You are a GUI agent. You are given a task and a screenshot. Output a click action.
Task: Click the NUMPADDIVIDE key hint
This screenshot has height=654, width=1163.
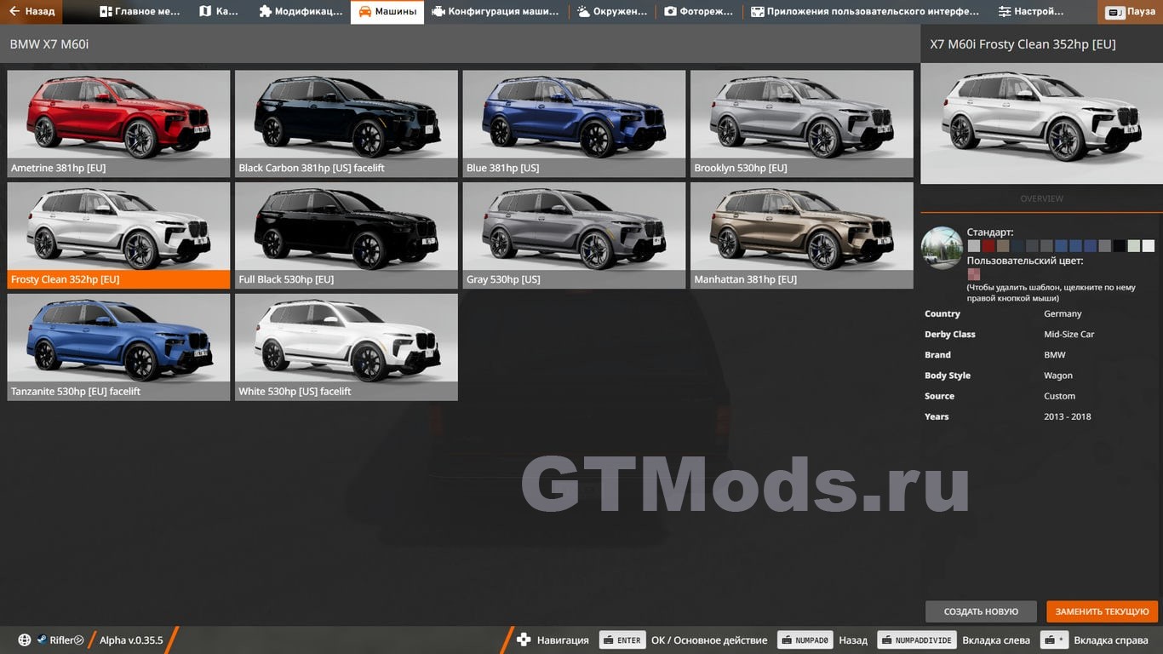pyautogui.click(x=916, y=640)
